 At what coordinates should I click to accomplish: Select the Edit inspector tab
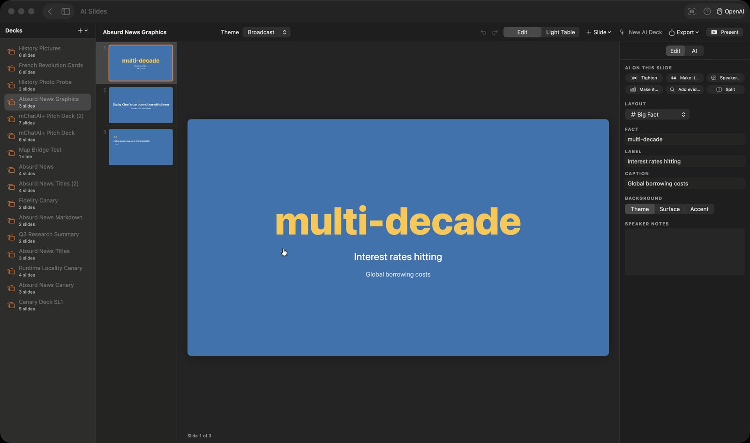[x=675, y=51]
